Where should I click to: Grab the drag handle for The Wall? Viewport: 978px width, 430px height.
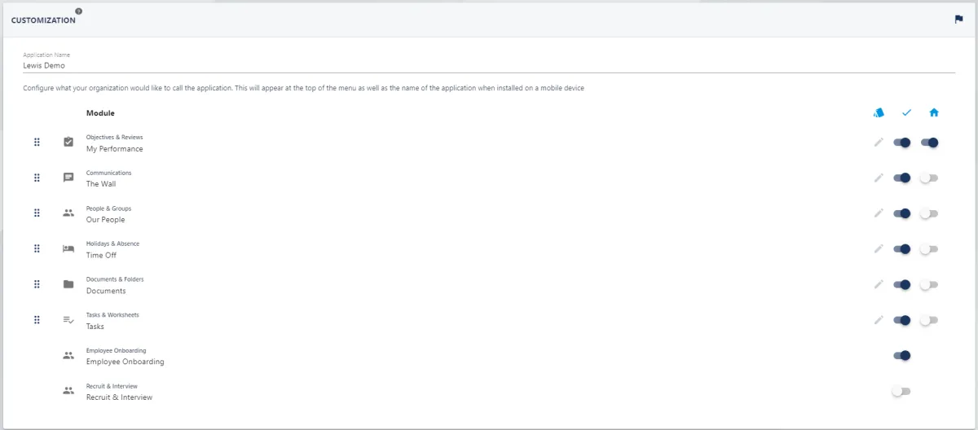(x=37, y=178)
